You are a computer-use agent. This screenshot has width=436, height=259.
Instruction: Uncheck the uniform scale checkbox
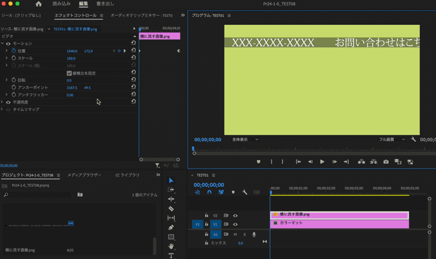(69, 73)
